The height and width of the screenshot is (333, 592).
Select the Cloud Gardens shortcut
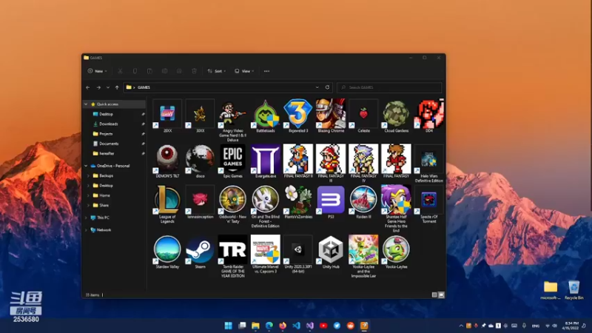(396, 116)
